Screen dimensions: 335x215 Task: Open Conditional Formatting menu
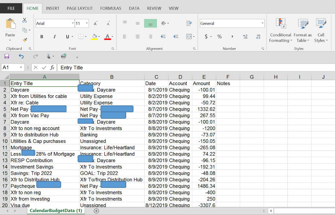[280, 31]
